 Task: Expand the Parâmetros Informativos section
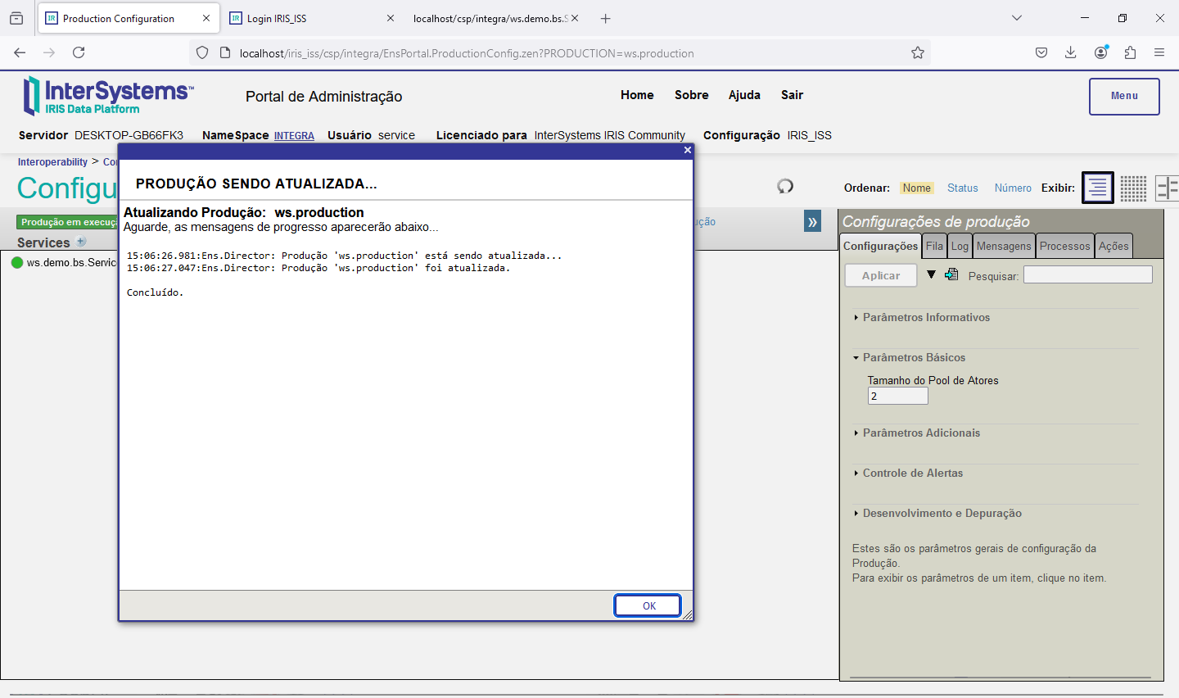point(925,317)
